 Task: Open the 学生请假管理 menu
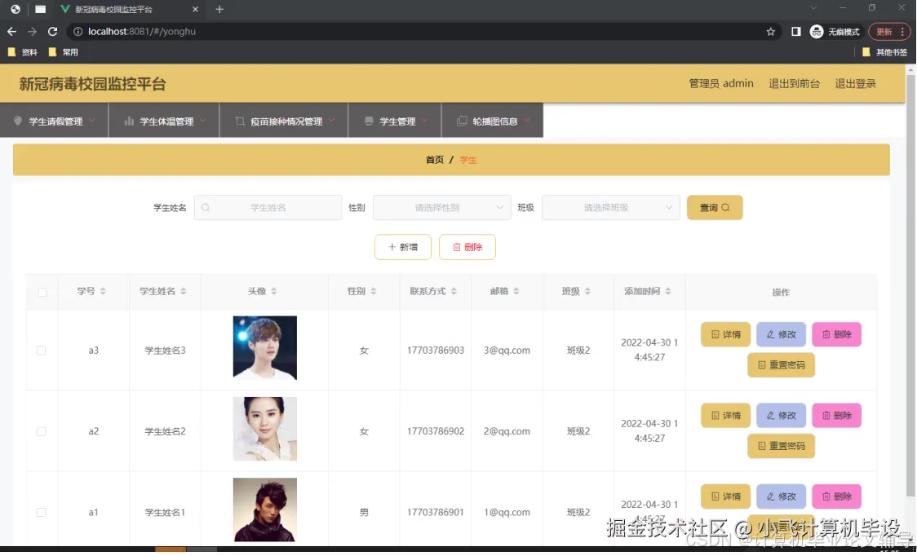tap(55, 121)
